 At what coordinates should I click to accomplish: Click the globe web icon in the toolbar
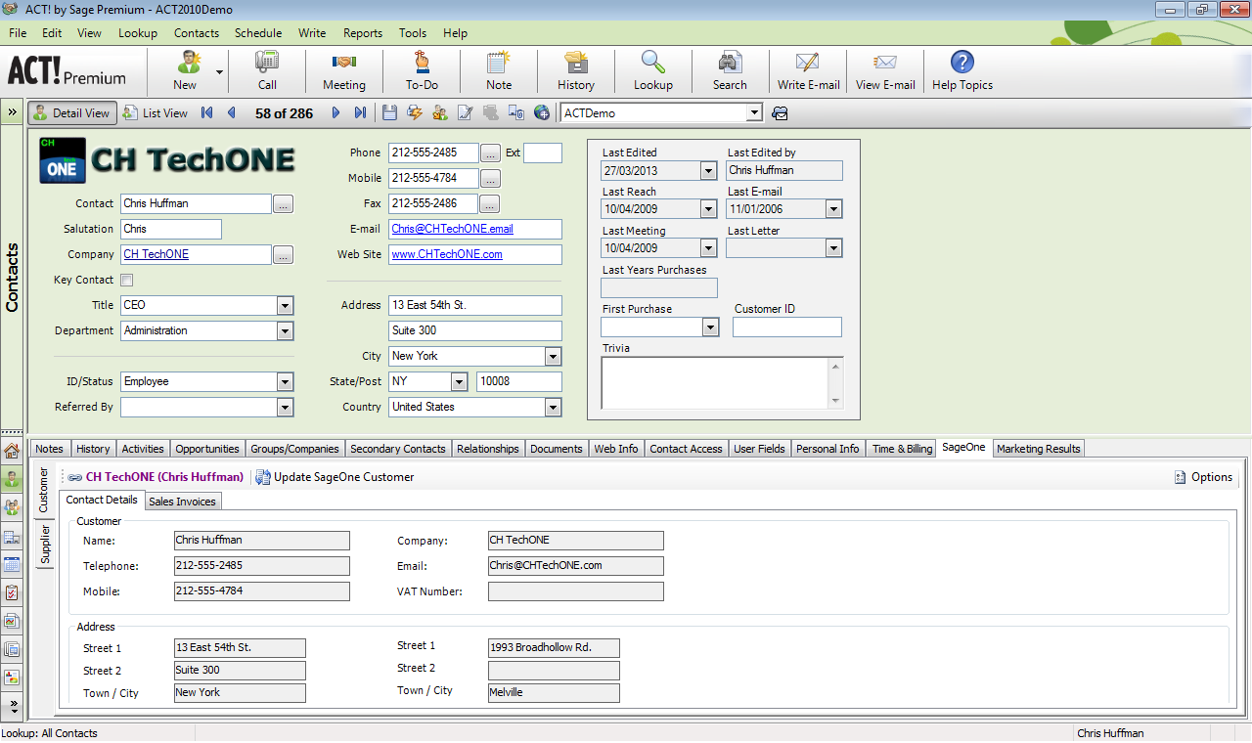pos(542,113)
